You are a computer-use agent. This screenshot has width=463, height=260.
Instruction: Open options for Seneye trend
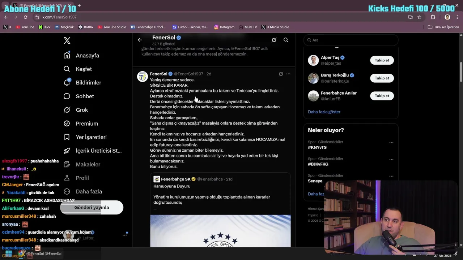[x=391, y=176]
